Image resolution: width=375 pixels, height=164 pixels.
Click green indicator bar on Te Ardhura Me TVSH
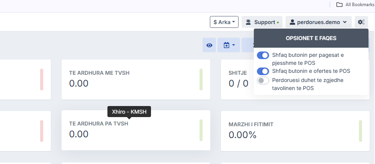pyautogui.click(x=201, y=79)
